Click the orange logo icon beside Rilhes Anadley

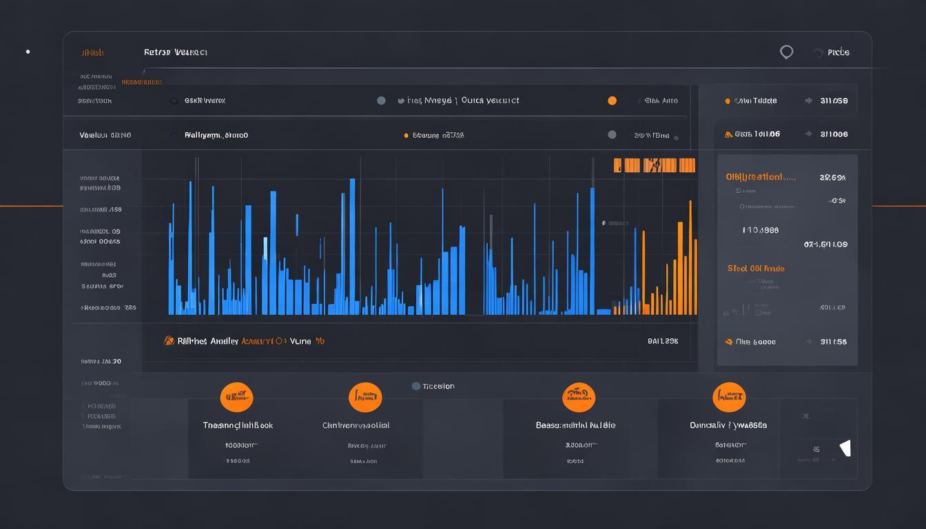[x=169, y=340]
